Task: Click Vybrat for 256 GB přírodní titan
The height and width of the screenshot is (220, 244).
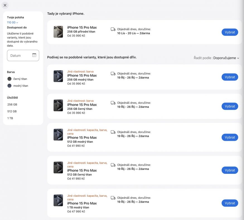Action: pyautogui.click(x=230, y=32)
